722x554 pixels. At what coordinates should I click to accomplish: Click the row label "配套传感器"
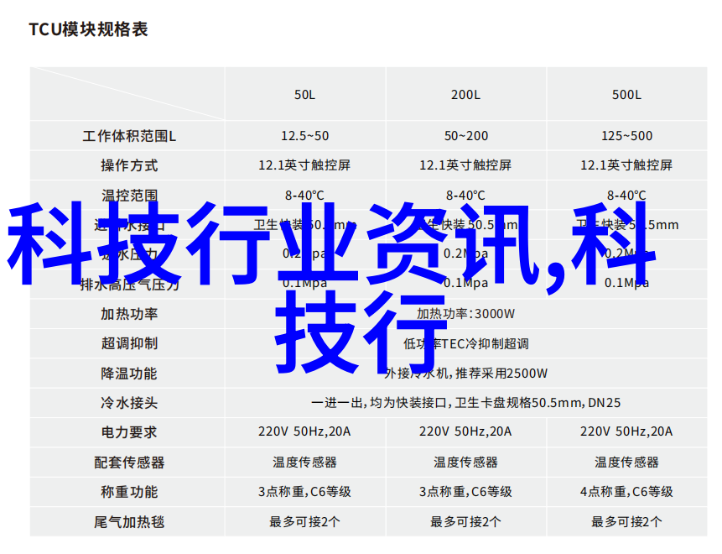[x=129, y=463]
